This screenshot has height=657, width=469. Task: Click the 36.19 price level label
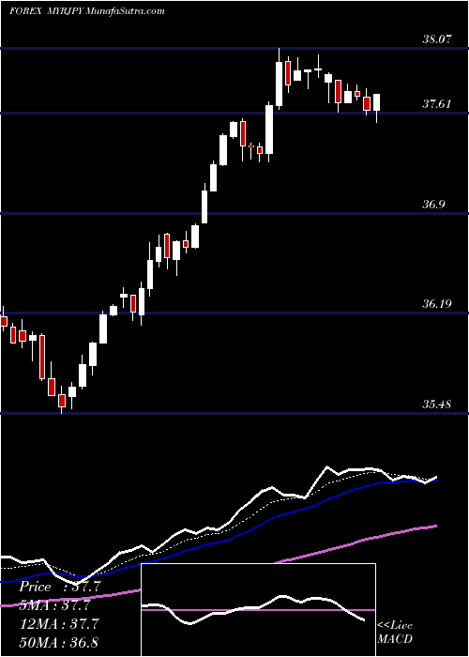[437, 304]
